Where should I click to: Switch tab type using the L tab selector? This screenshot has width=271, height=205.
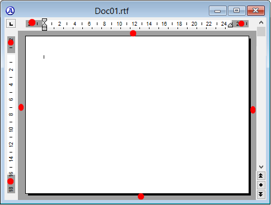coord(11,24)
